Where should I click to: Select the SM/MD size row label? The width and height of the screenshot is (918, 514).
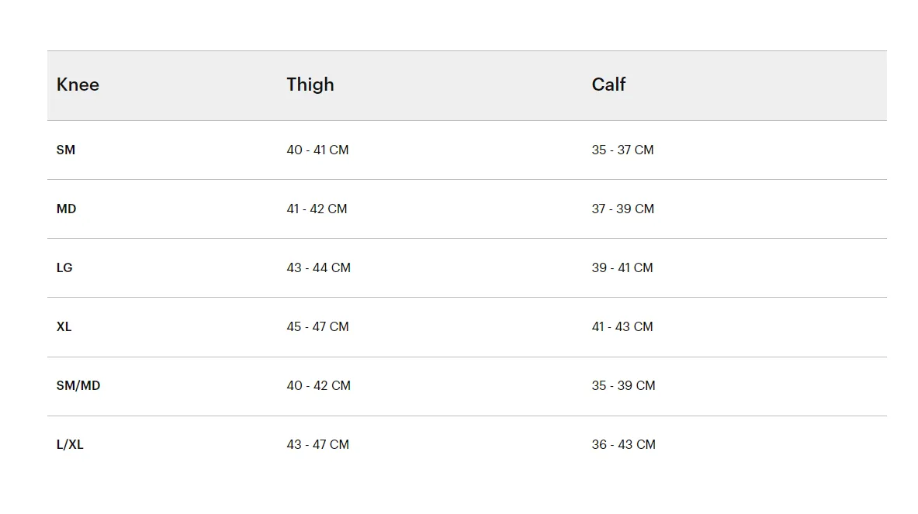[78, 386]
